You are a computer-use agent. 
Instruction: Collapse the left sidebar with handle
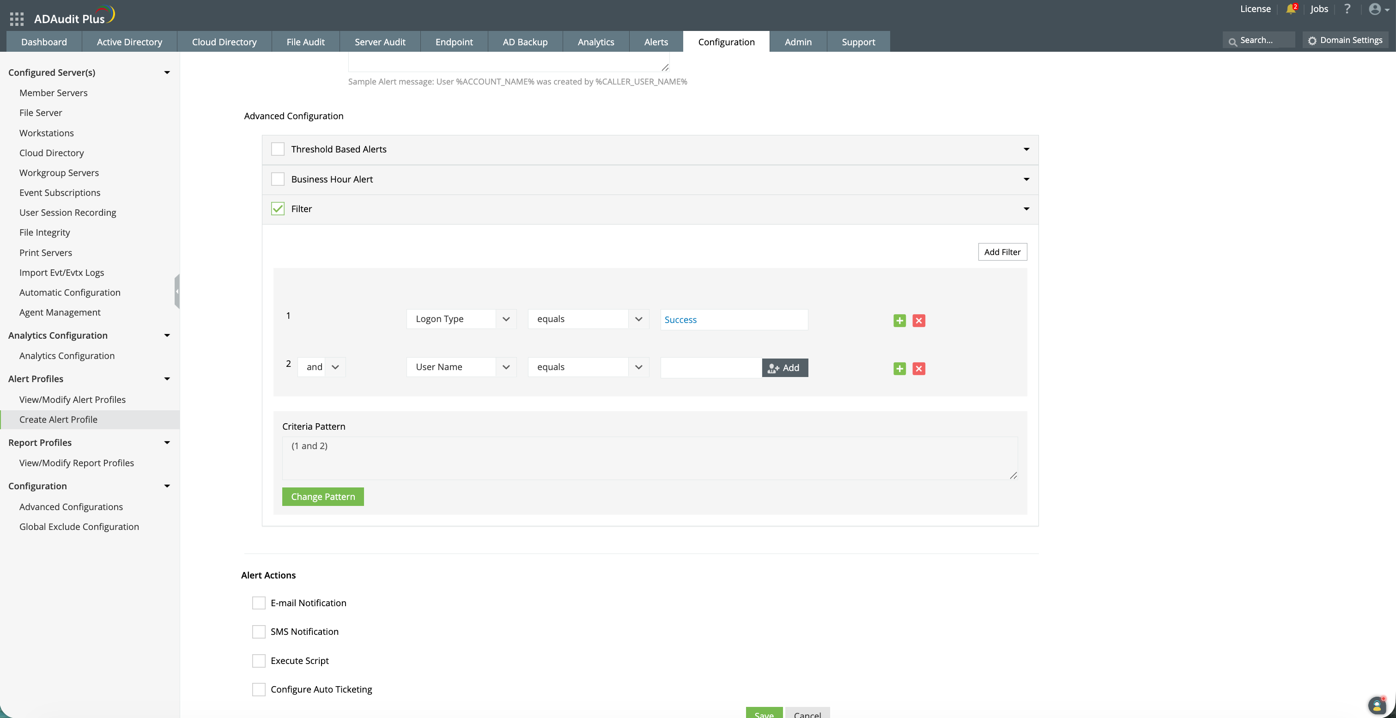(x=176, y=292)
